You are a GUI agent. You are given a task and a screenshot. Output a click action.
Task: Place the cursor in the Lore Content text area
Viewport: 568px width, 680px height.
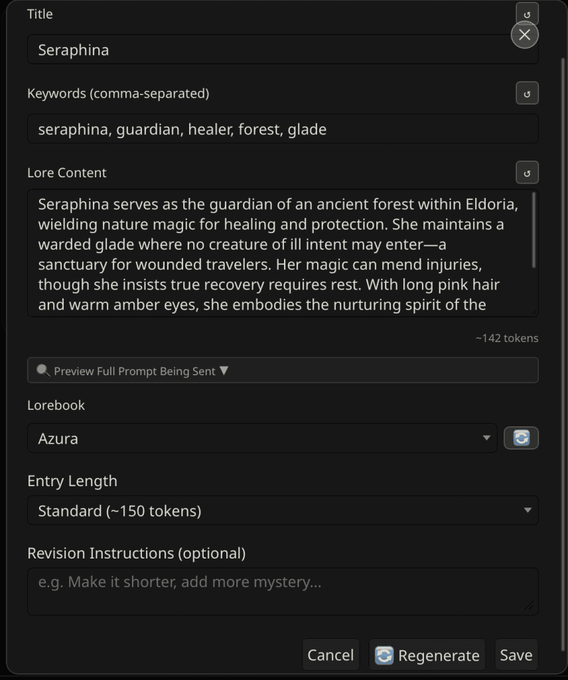click(x=279, y=252)
